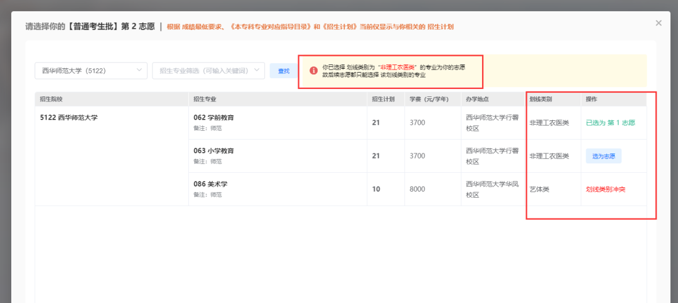Close the 第 2 志愿 selection dialog
678x303 pixels.
click(x=659, y=23)
